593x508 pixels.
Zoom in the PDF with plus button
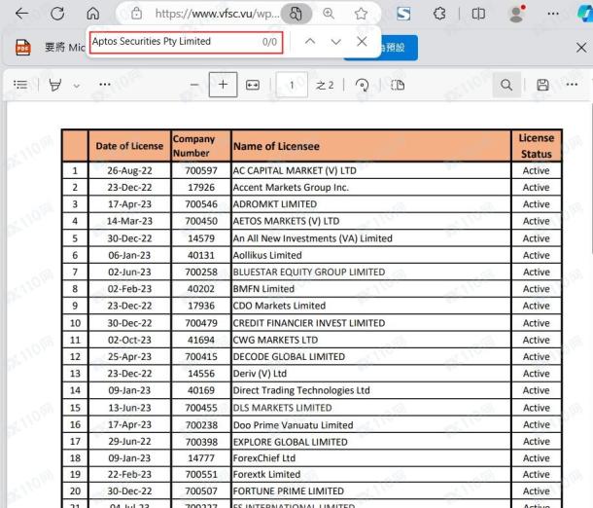coord(224,85)
